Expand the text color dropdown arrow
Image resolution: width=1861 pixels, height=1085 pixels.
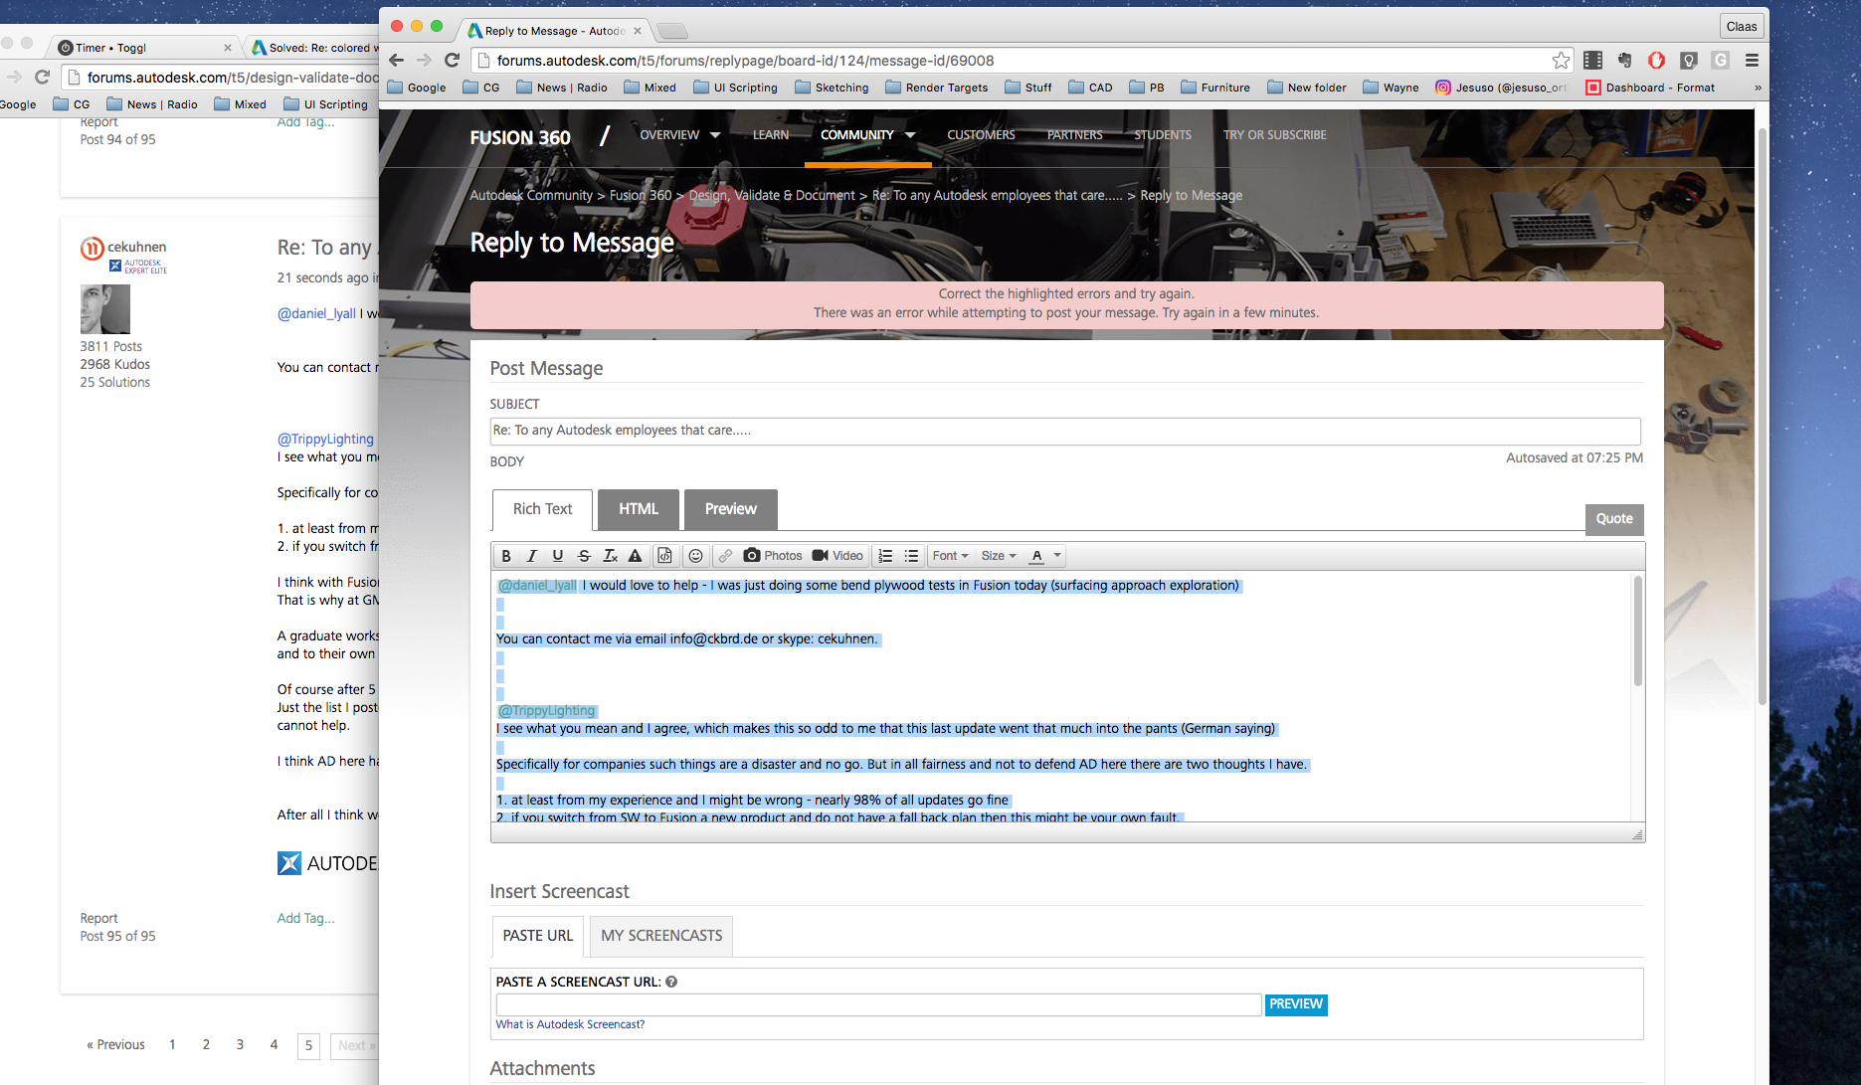(x=1057, y=556)
